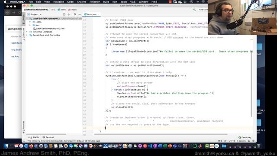Expand Scratches and Consoles arrow
Viewport: 277px width, 156px height.
pos(27,35)
